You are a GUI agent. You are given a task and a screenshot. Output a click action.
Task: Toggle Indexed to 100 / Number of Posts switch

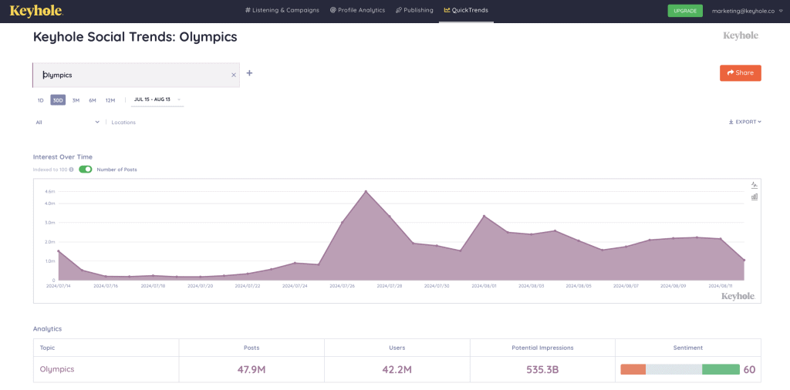tap(86, 170)
